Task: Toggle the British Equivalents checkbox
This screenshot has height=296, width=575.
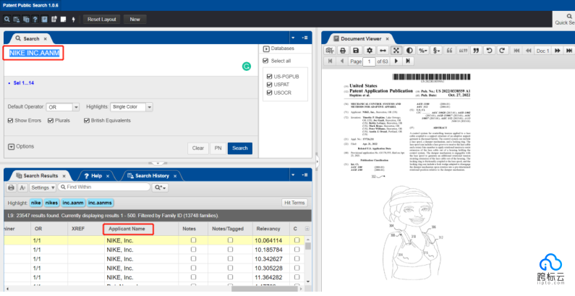Action: [87, 120]
